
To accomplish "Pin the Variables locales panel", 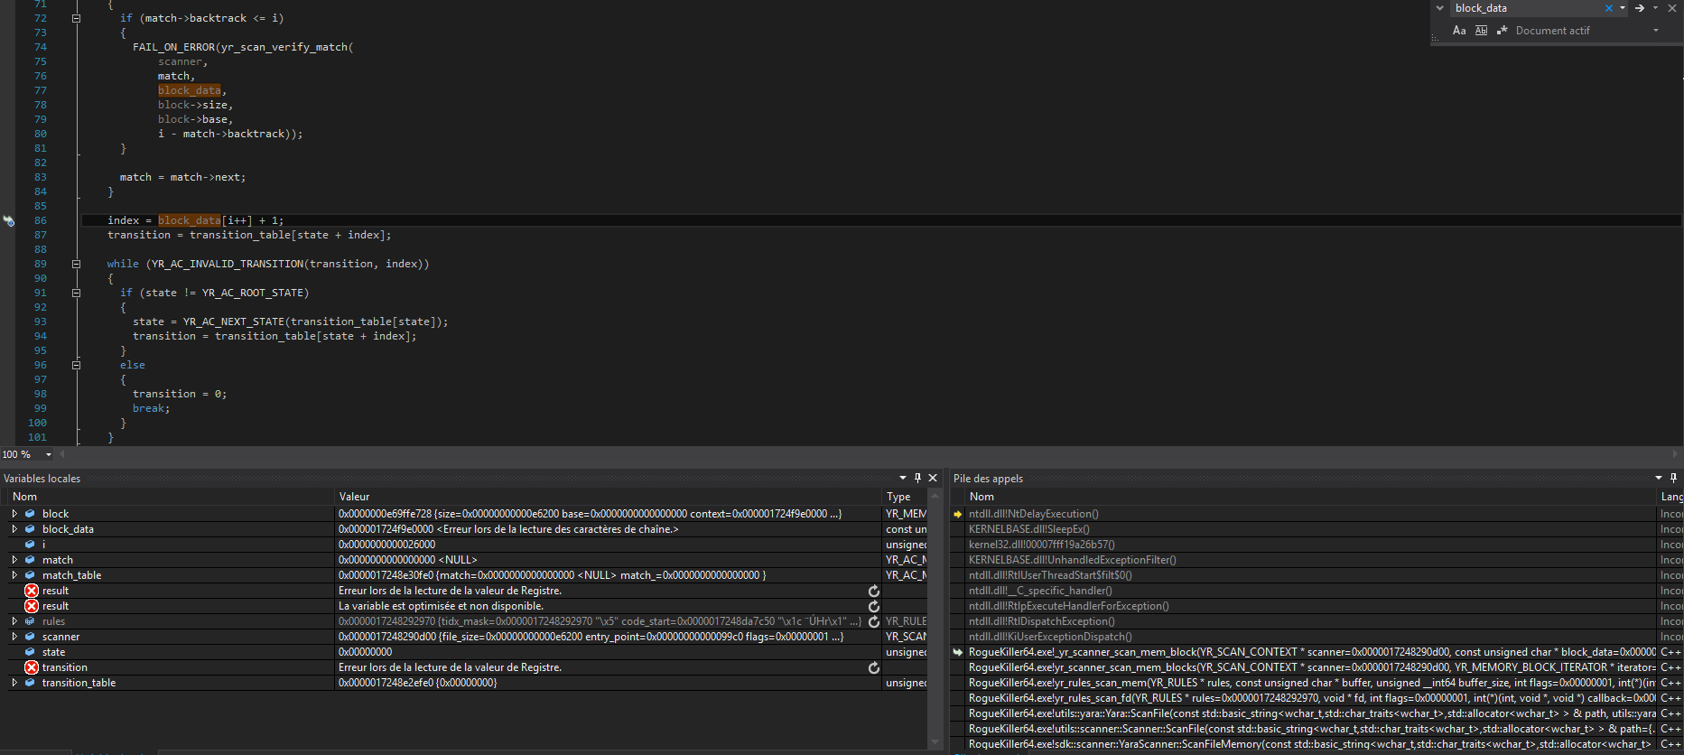I will pyautogui.click(x=918, y=478).
